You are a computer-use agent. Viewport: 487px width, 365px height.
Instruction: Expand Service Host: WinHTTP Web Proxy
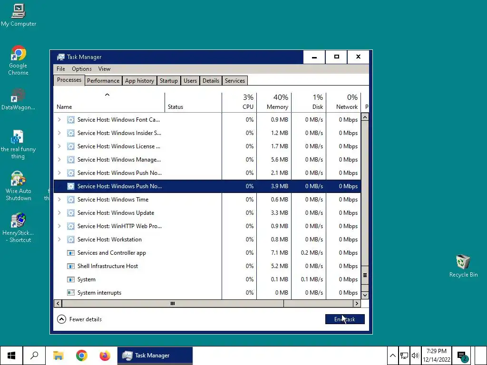pyautogui.click(x=59, y=226)
